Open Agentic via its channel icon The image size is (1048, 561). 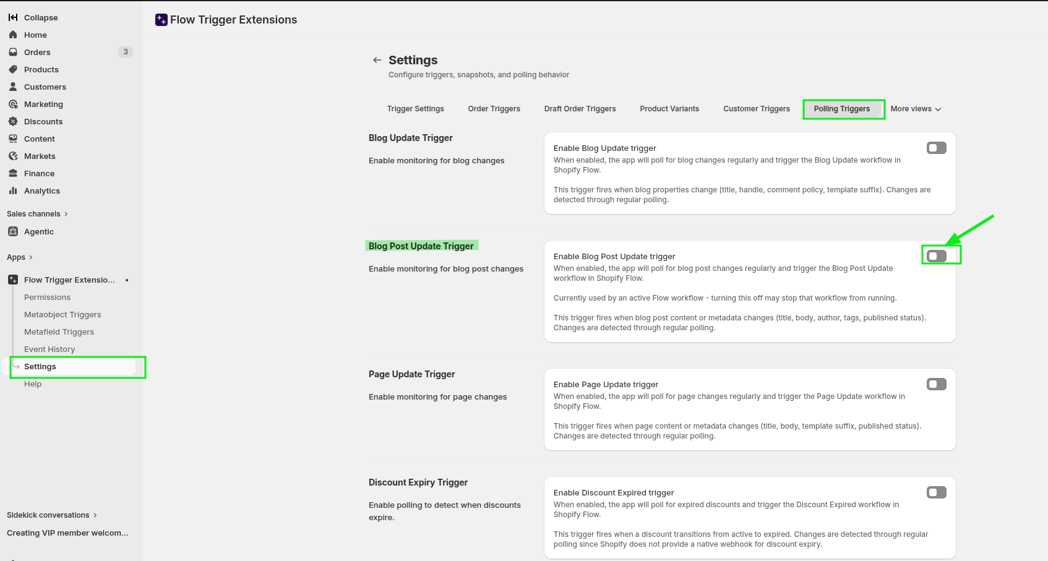point(13,231)
